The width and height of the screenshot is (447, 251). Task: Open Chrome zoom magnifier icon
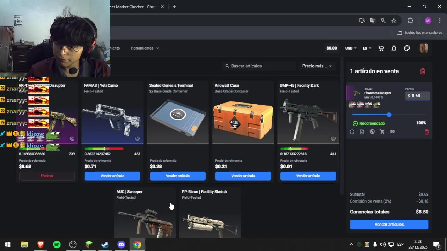coord(383,21)
